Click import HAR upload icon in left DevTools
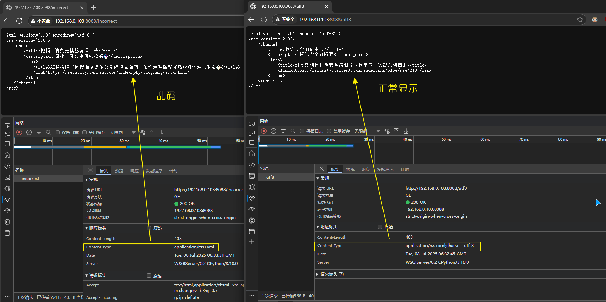 152,132
